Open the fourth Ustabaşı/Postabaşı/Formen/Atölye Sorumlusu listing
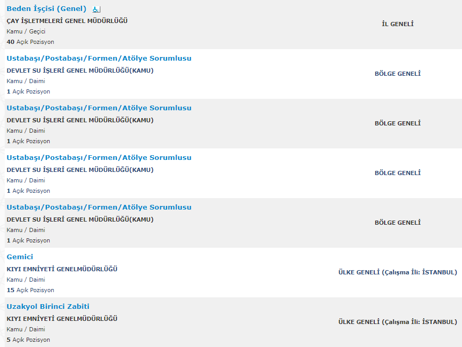Viewport: 462px width, 347px height. coord(99,207)
